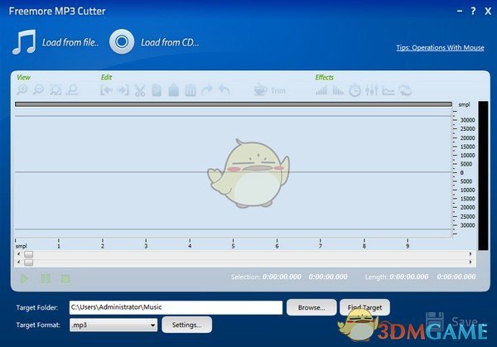Click the Browse... button
The image size is (497, 347).
click(311, 307)
